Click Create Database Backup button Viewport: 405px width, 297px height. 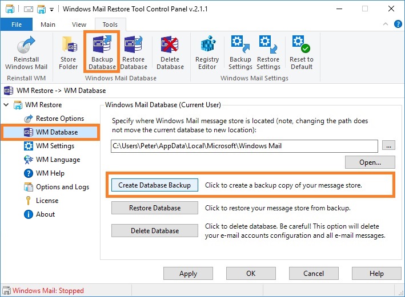tap(155, 185)
